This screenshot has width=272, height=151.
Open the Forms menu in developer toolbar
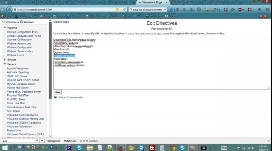46,16
